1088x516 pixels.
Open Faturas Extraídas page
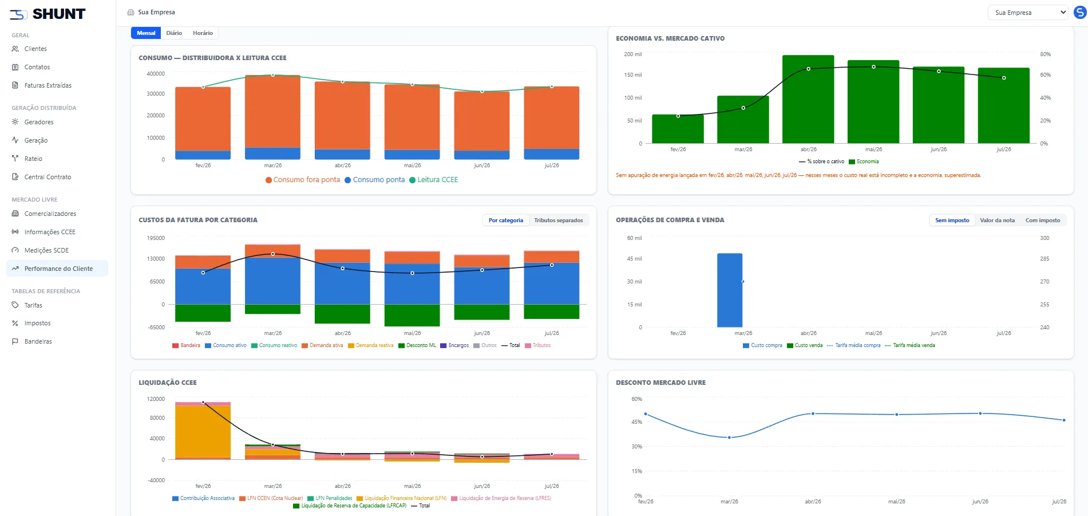click(x=57, y=85)
